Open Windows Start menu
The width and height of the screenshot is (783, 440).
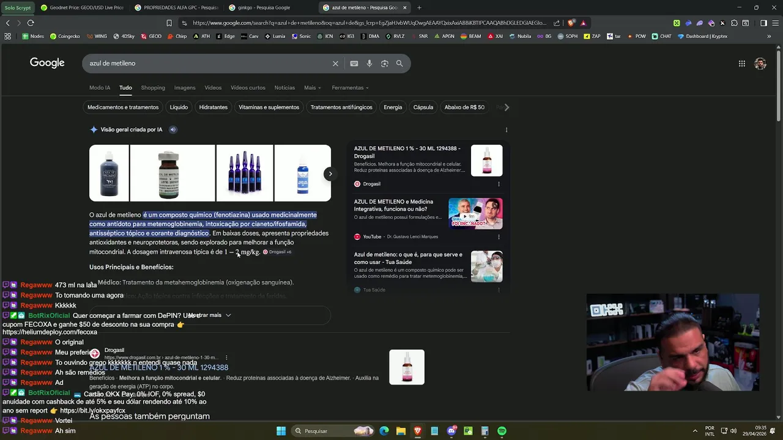coord(281,431)
